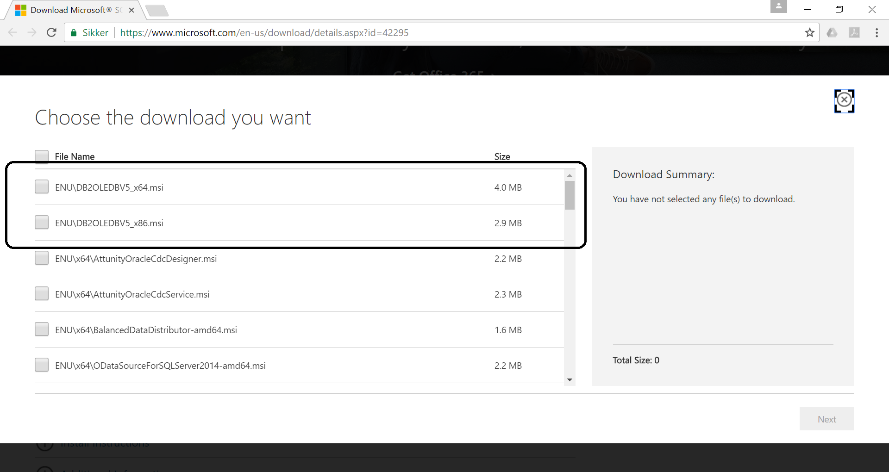Check AttunityOracleCdcService.msi checkbox

(42, 293)
